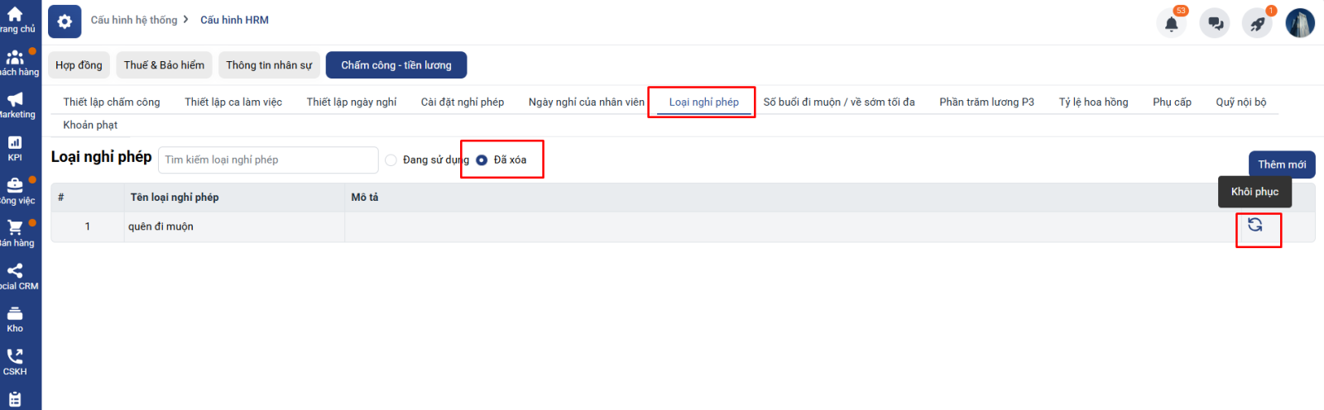
Task: Click the rocket icon in top bar
Action: [x=1257, y=23]
